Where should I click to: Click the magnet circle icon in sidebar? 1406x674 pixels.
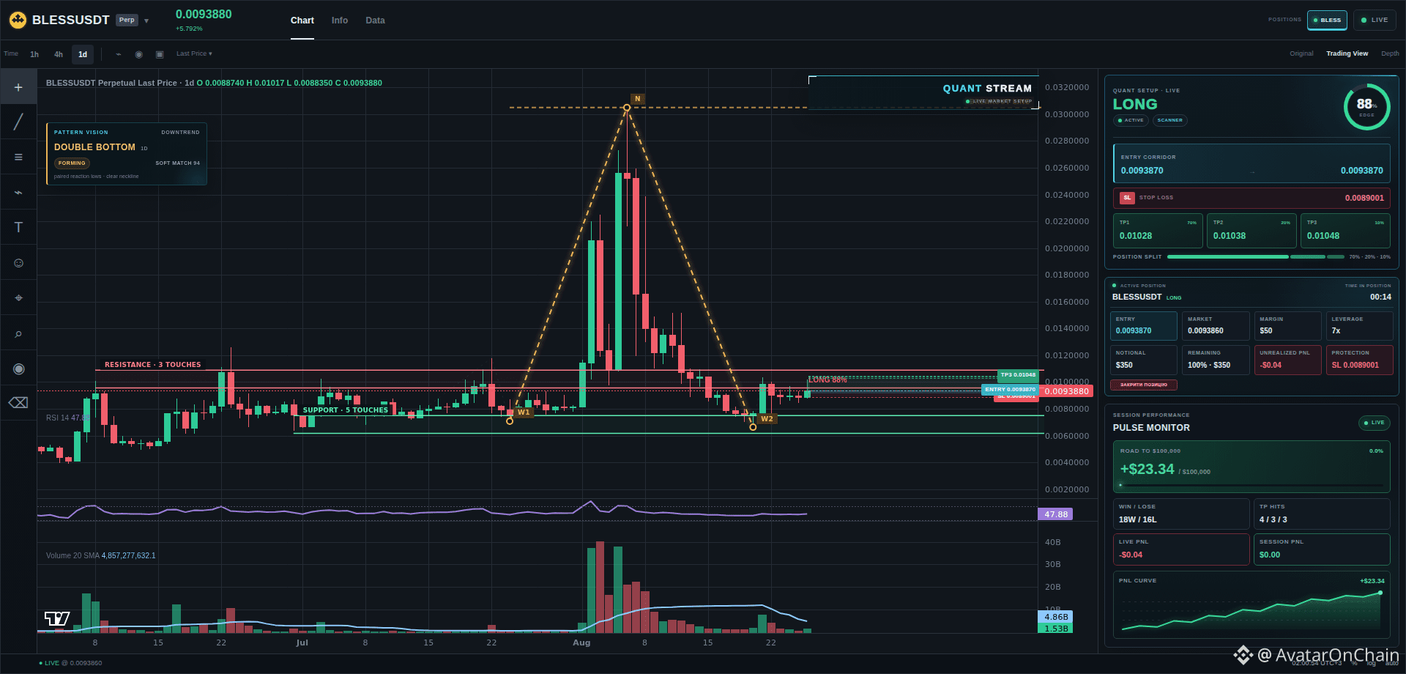(x=18, y=369)
